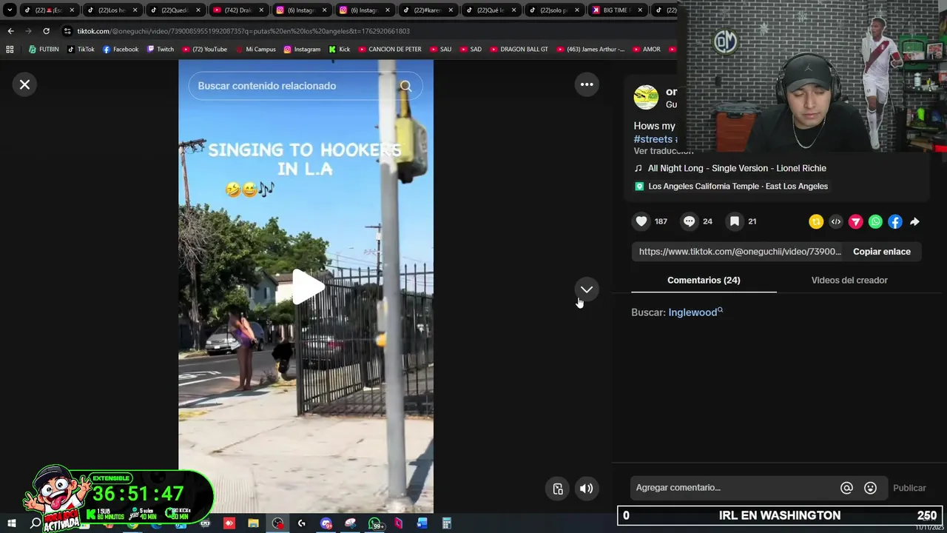Screen dimensions: 947x533
Task: Switch to the '(22)#karen' TikTok tab
Action: pos(427,10)
